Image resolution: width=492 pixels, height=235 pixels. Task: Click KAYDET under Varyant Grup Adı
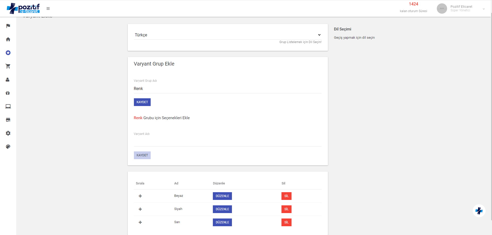(x=142, y=102)
